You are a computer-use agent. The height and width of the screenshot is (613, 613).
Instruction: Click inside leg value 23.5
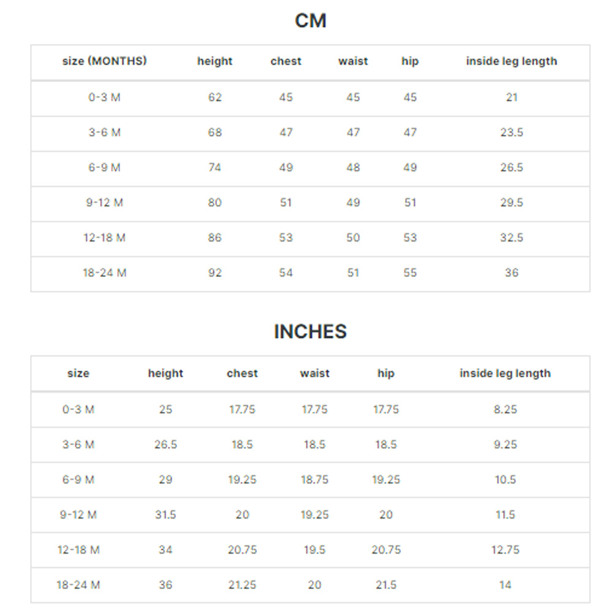[511, 132]
